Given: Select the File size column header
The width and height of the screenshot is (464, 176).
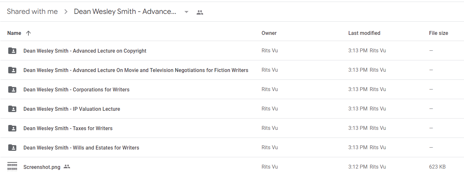Looking at the screenshot, I should tap(438, 33).
